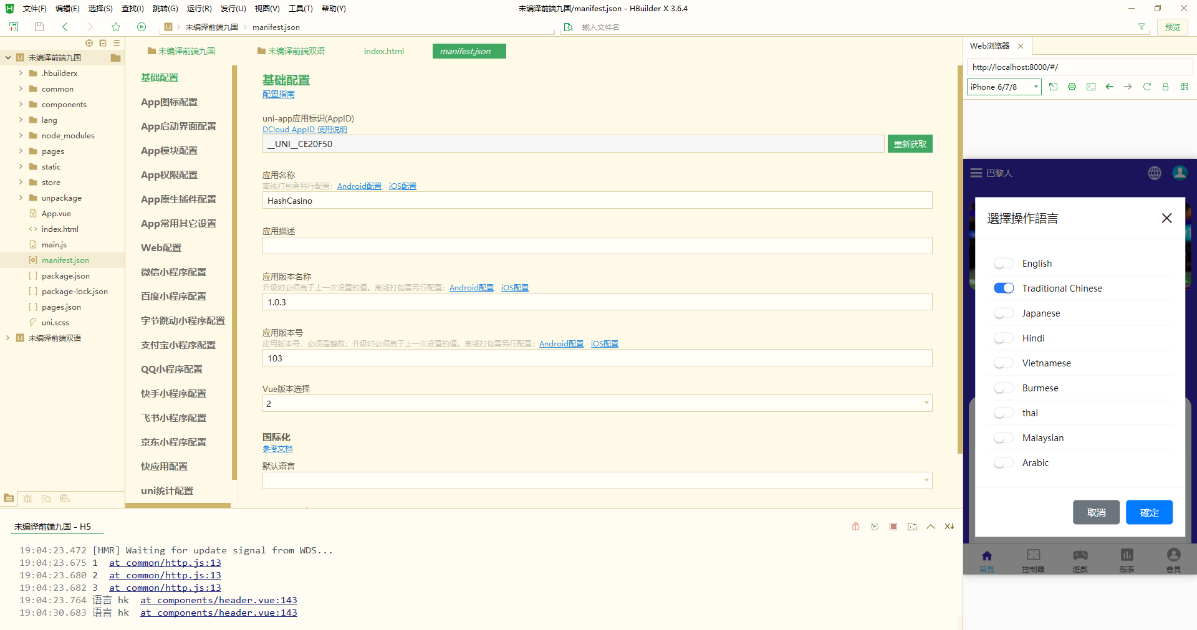Click the hamburger menu icon in app header
Viewport: 1197px width, 630px height.
point(976,173)
